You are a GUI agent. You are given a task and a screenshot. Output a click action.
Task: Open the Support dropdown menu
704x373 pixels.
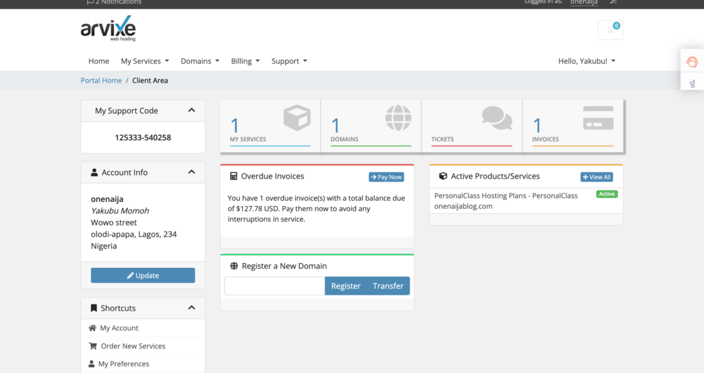click(289, 61)
